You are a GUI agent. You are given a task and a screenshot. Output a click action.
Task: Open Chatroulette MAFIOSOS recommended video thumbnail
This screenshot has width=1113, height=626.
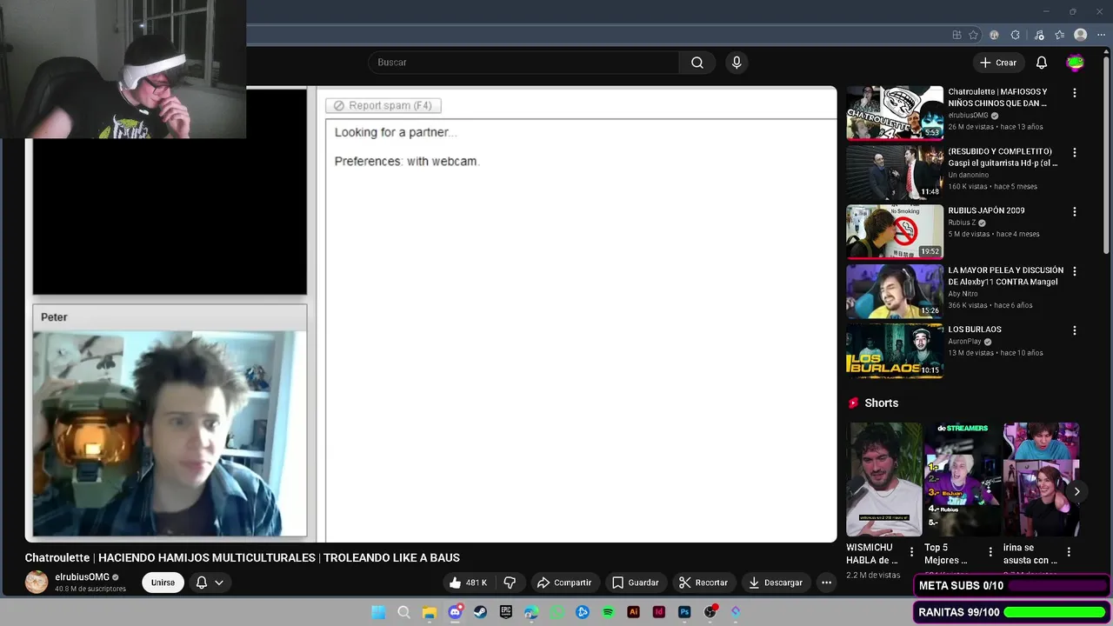coord(895,113)
